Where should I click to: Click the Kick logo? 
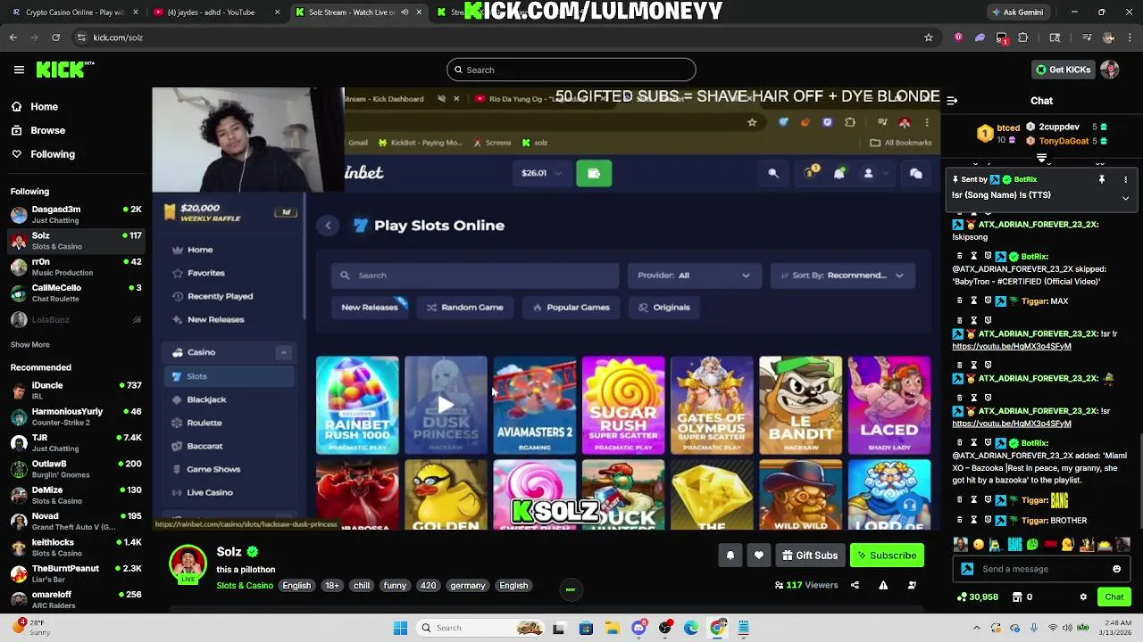tap(65, 70)
